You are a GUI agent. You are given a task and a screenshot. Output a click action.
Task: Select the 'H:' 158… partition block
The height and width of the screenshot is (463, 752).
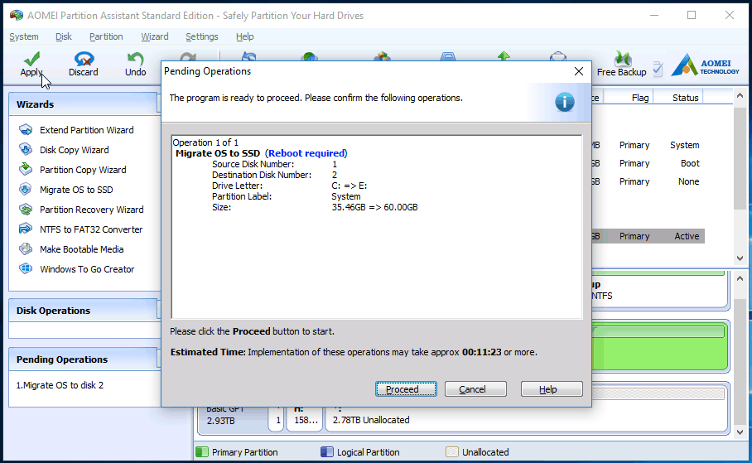(x=304, y=419)
